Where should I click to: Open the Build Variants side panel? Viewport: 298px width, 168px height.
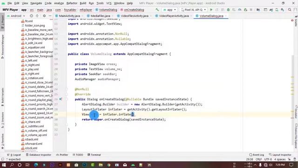(2, 97)
